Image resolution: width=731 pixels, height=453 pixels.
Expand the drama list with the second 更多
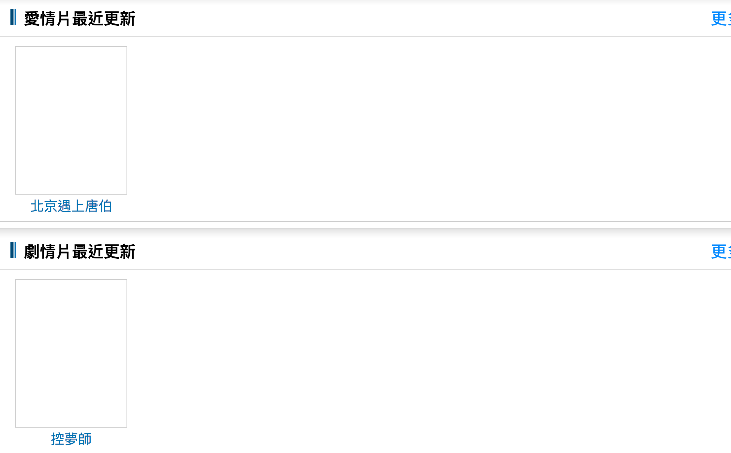point(721,252)
